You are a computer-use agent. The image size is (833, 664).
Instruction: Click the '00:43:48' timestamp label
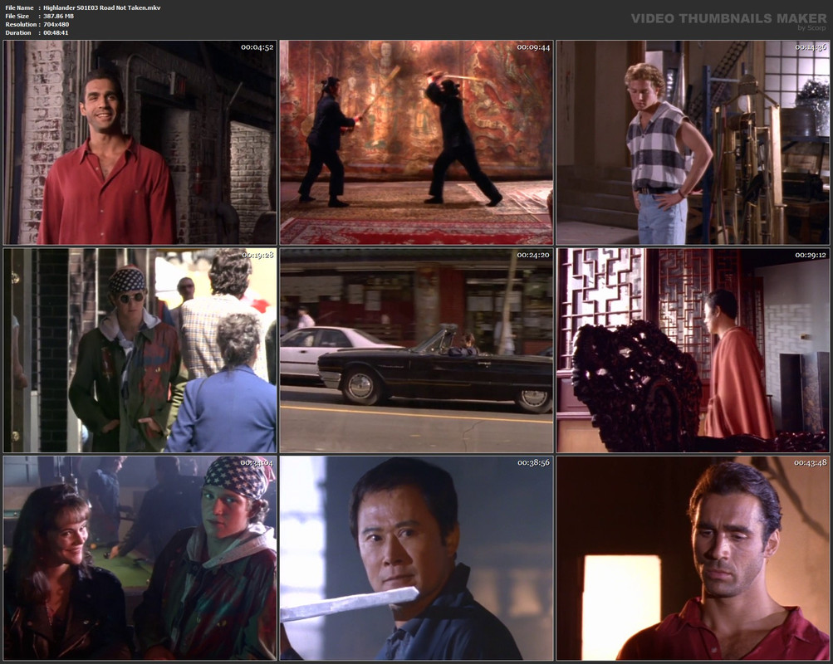click(810, 463)
